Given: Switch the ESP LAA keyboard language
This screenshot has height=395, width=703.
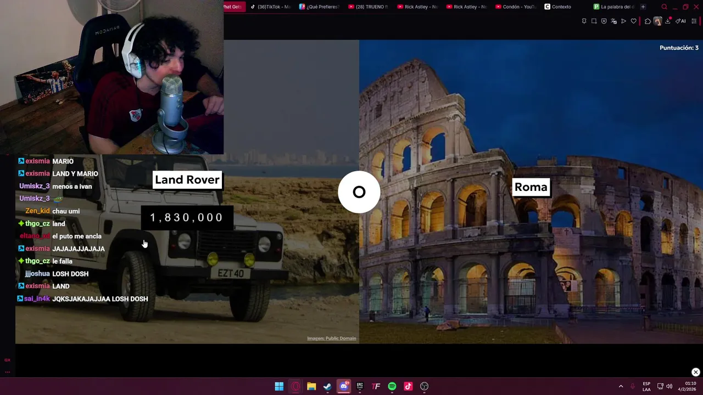Looking at the screenshot, I should click(646, 386).
